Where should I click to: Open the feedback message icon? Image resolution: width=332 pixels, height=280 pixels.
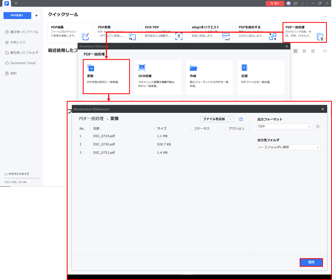(x=296, y=3)
